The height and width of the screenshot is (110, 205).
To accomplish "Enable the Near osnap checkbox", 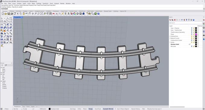I will coord(1,69).
